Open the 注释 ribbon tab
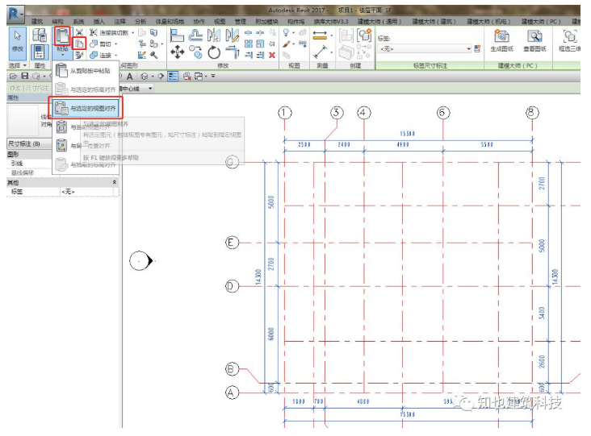This screenshot has width=591, height=436. (119, 22)
